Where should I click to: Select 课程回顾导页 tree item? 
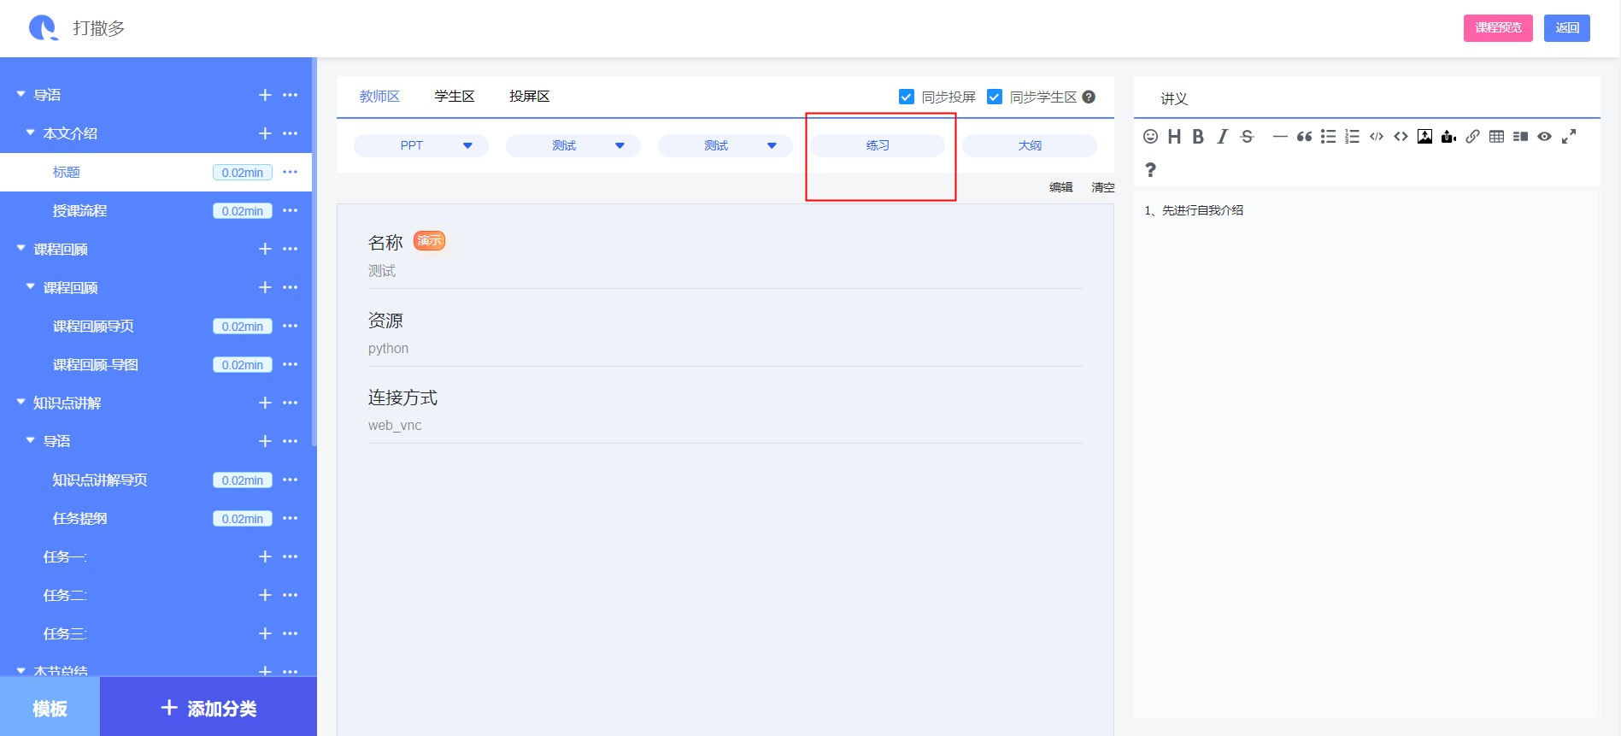coord(93,326)
